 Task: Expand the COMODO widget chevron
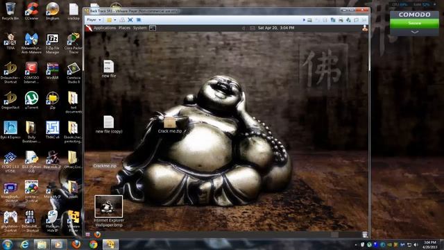coord(415,32)
